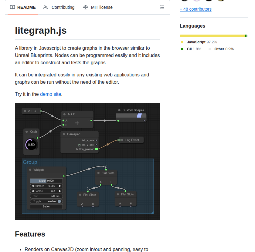Click the button_pressed green output slot
The height and width of the screenshot is (252, 255).
(97, 149)
